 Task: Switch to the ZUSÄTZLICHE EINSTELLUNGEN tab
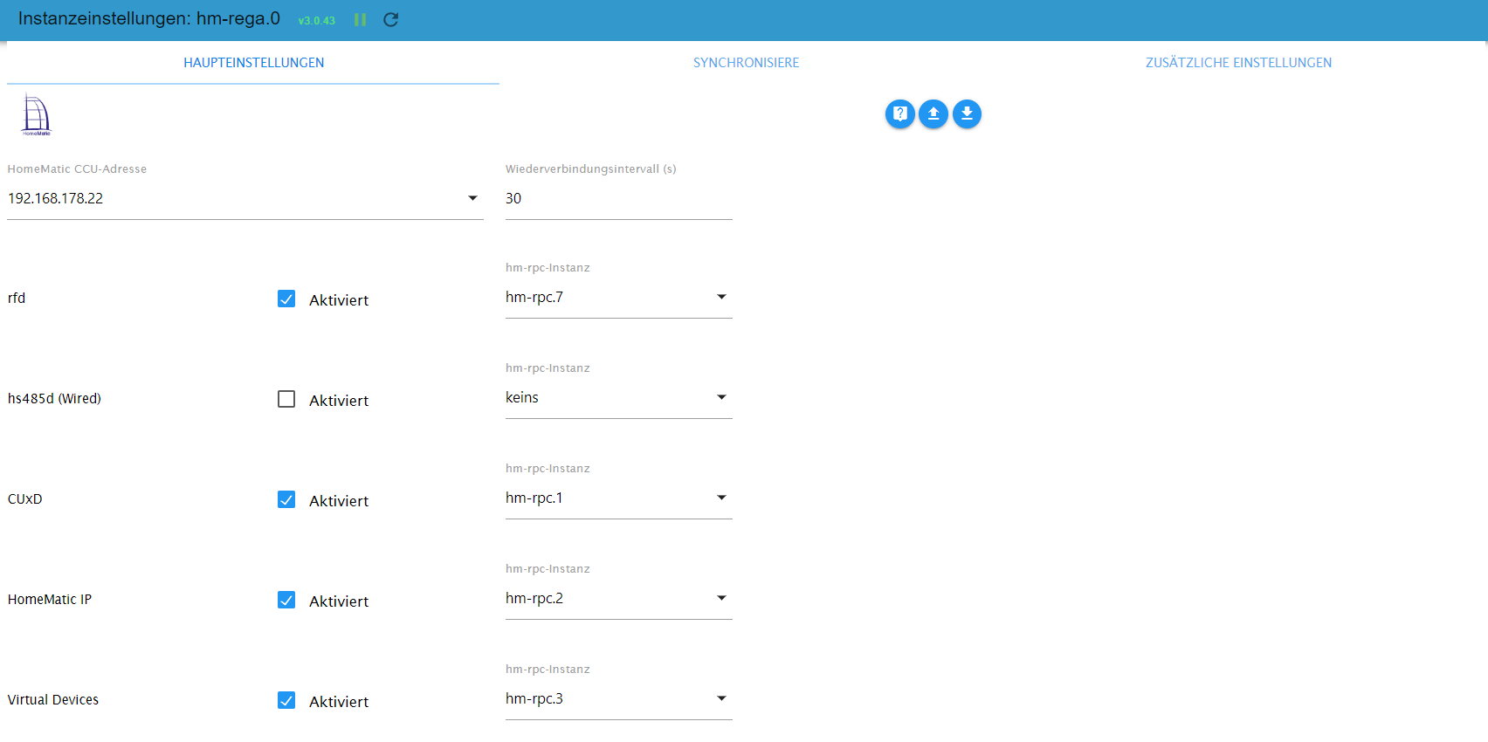click(1238, 63)
